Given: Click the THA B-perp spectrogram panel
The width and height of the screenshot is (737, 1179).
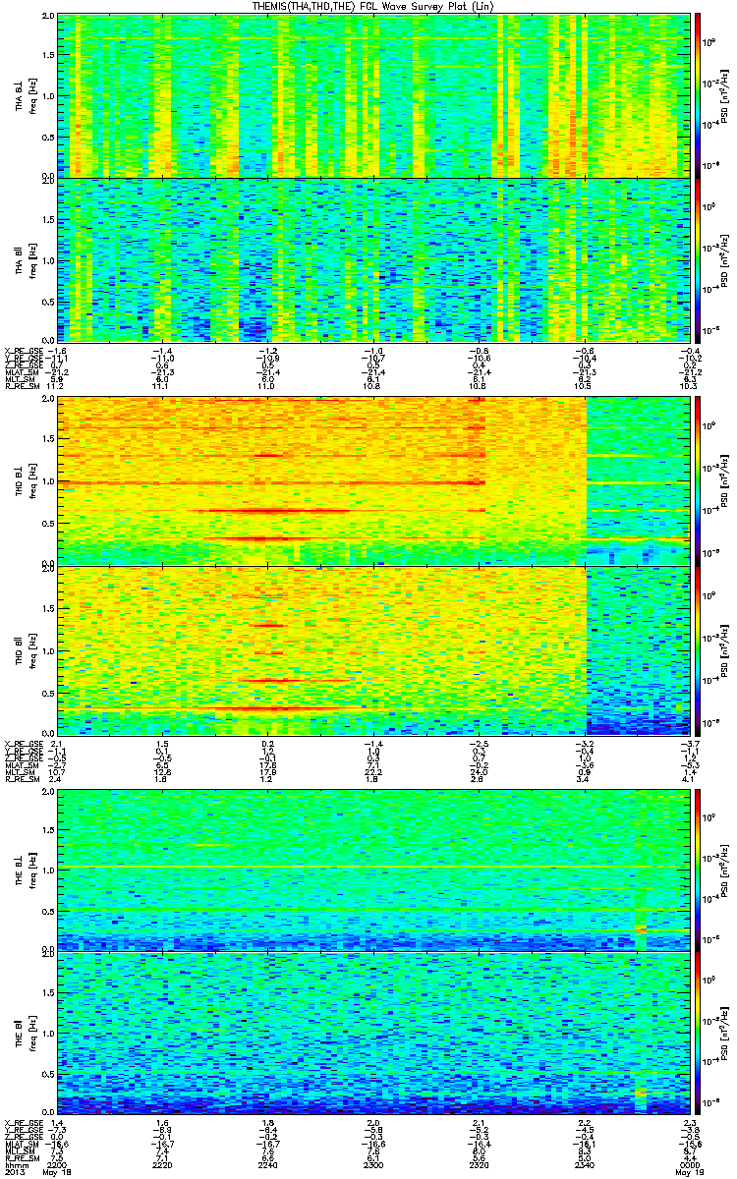Looking at the screenshot, I should click(372, 94).
